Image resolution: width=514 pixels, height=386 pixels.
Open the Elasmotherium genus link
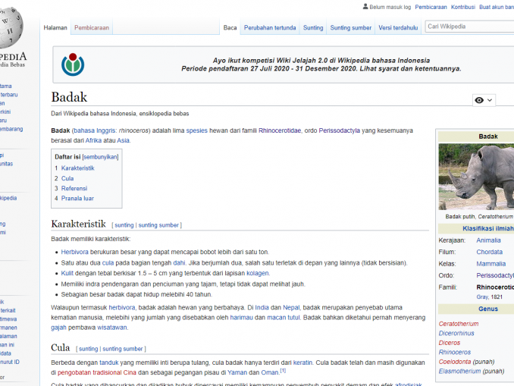459,372
